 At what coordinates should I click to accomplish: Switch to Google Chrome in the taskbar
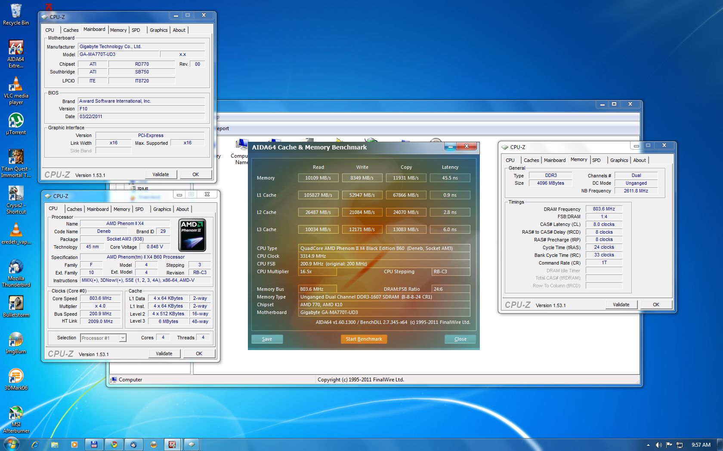[114, 445]
